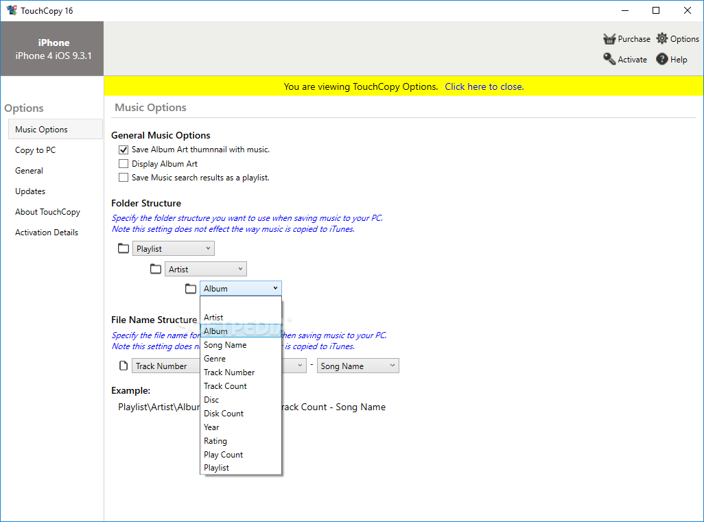Close the TouchCopy 16 window

688,10
